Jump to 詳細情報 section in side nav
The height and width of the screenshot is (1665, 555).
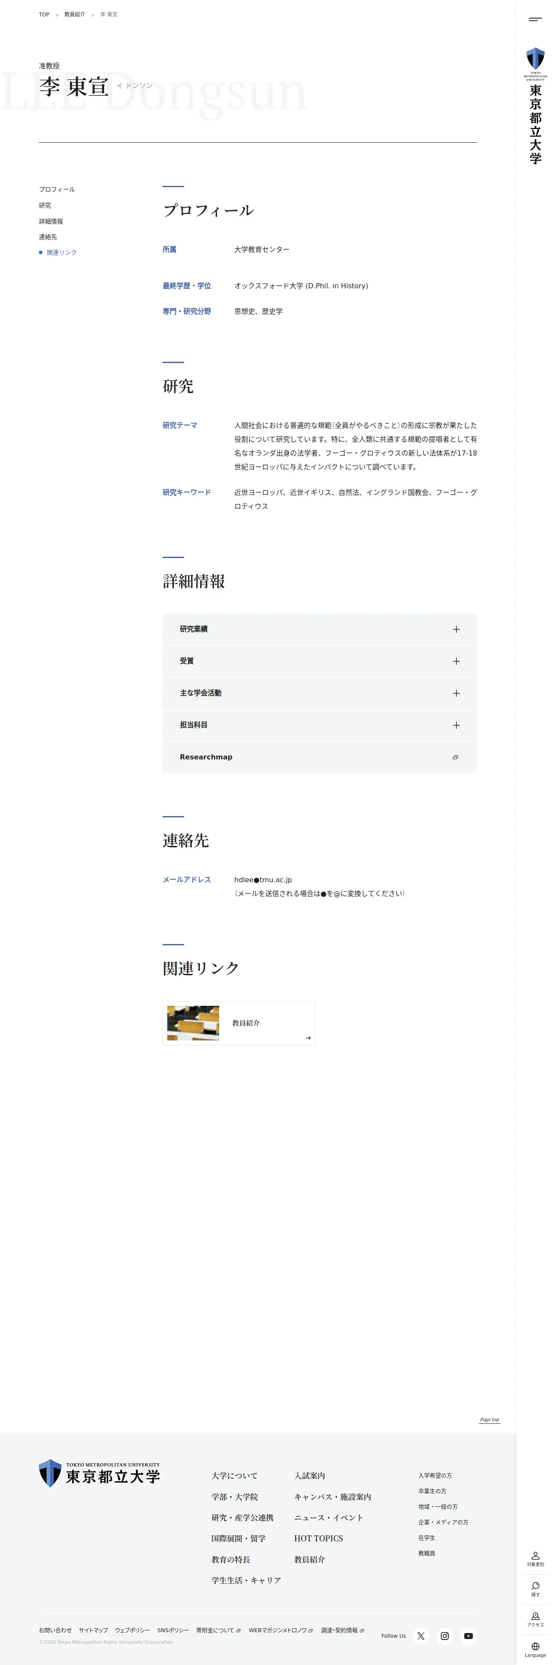coord(51,221)
